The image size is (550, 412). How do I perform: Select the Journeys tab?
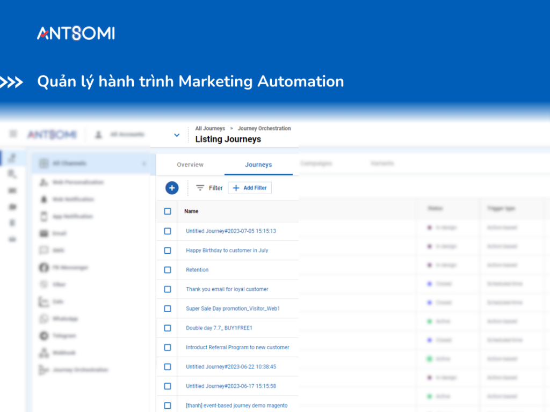point(258,165)
